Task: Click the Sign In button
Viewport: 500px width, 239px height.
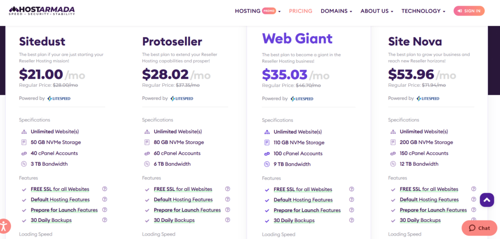Action: point(469,11)
